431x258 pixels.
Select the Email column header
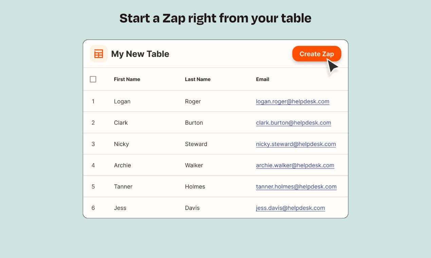tap(262, 79)
